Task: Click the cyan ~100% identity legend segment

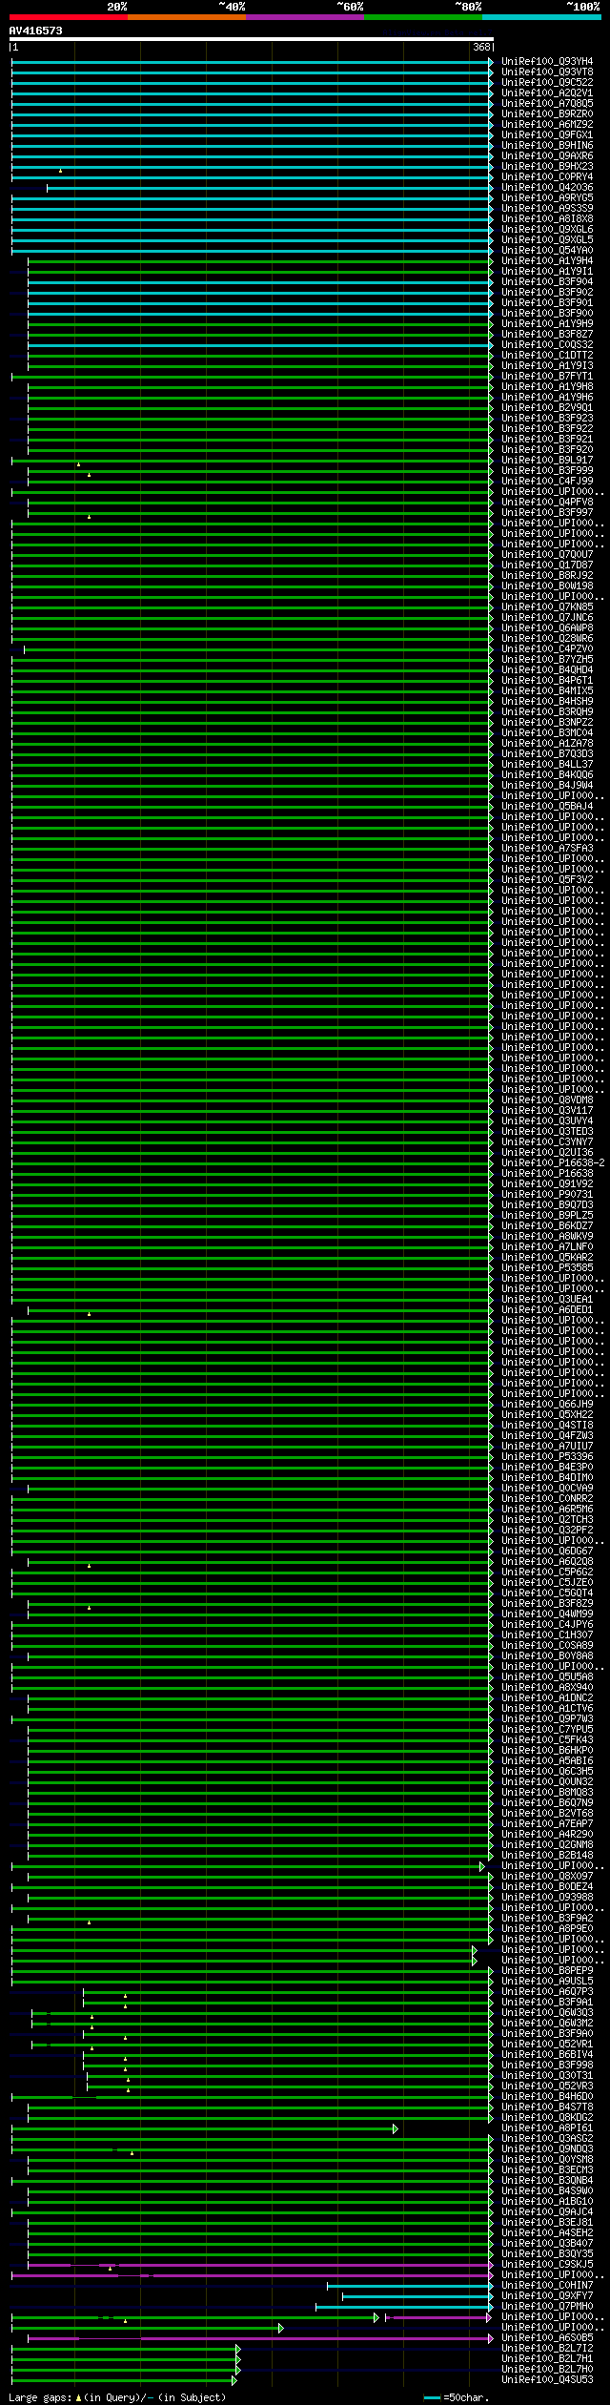Action: [540, 17]
